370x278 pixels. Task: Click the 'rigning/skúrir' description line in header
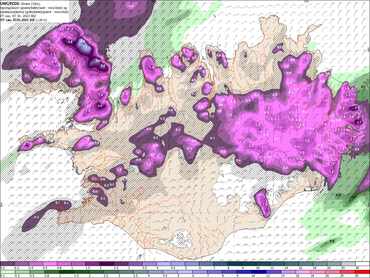(x=34, y=8)
